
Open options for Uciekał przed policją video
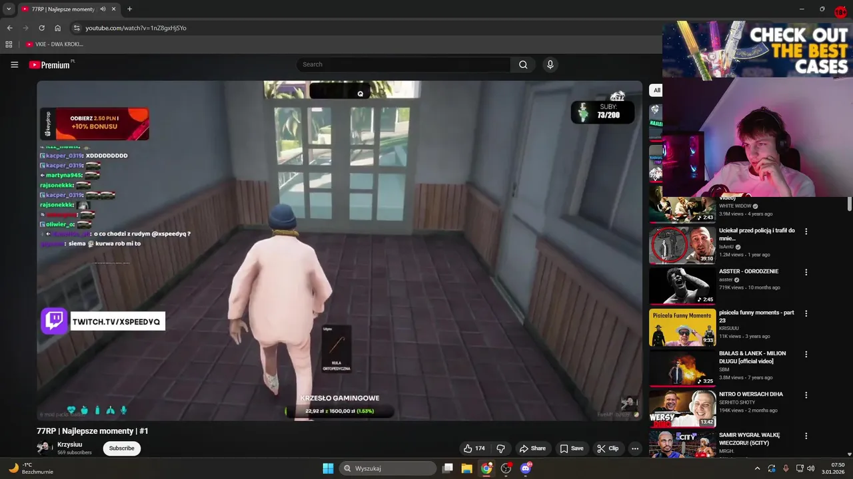[x=806, y=232]
